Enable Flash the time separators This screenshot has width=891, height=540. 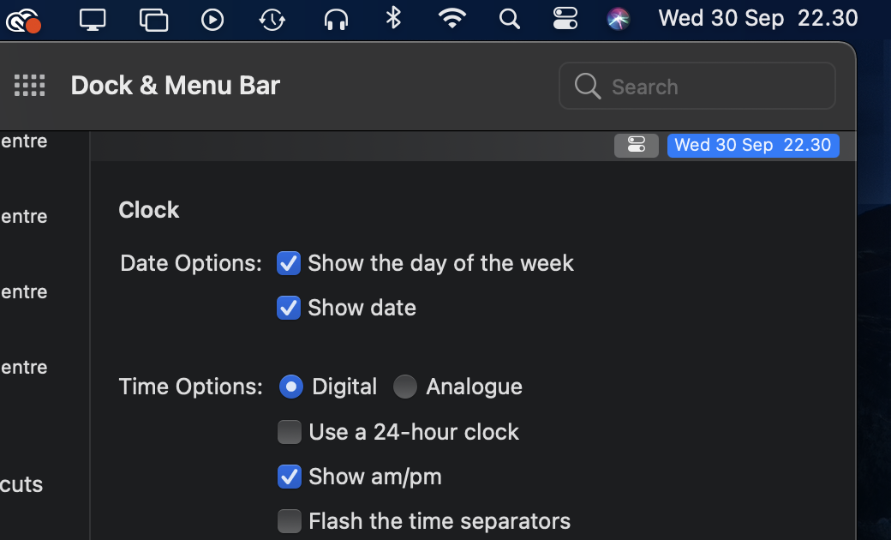[x=290, y=520]
